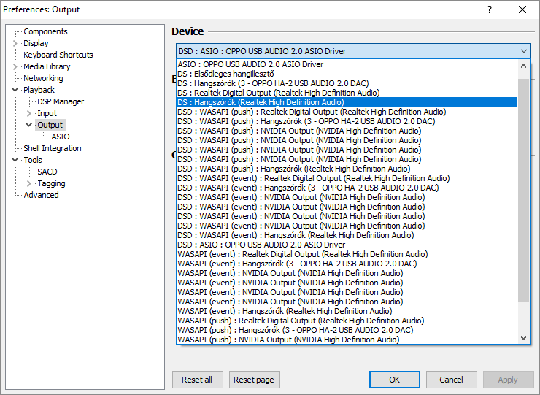Choose 'DSD : WASAPI (push) : Realtek Digital Output'

347,112
